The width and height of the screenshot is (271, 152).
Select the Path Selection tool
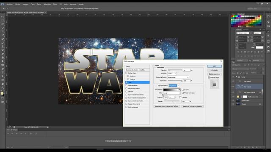pos(3,76)
